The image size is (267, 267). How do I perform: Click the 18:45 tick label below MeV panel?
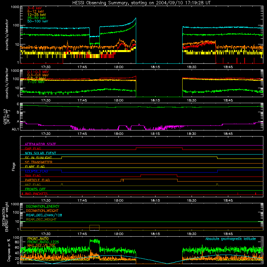[x=228, y=100]
